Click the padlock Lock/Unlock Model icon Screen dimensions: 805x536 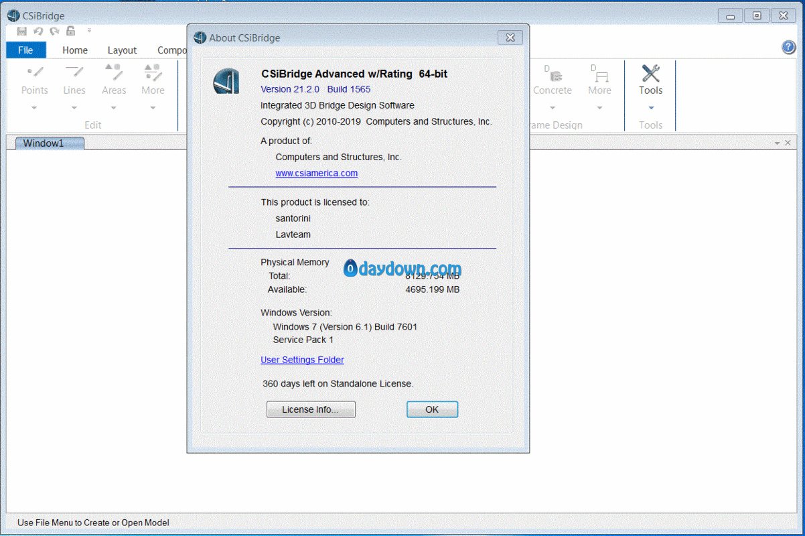pos(70,31)
